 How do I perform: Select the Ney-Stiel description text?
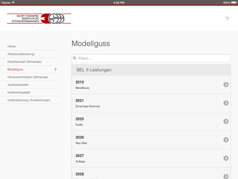point(81,143)
